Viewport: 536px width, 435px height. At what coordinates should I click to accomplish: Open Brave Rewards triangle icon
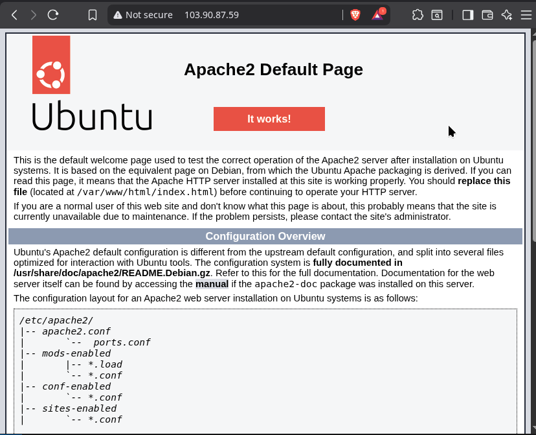(378, 15)
